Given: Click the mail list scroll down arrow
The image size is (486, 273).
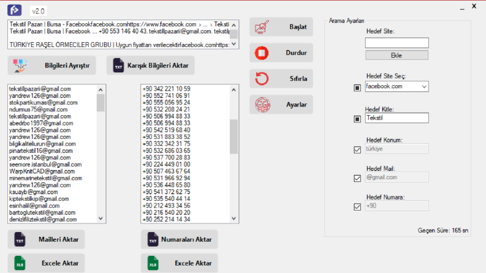Looking at the screenshot, I should [101, 218].
